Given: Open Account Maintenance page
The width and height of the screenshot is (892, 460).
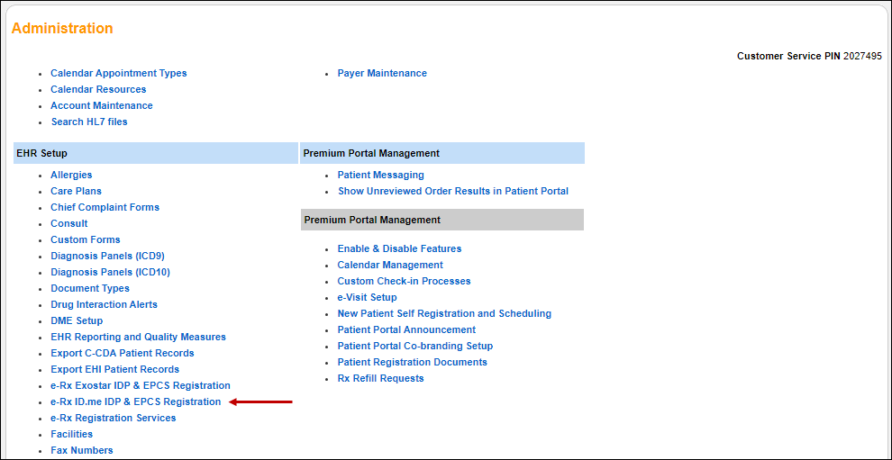Looking at the screenshot, I should [x=101, y=105].
